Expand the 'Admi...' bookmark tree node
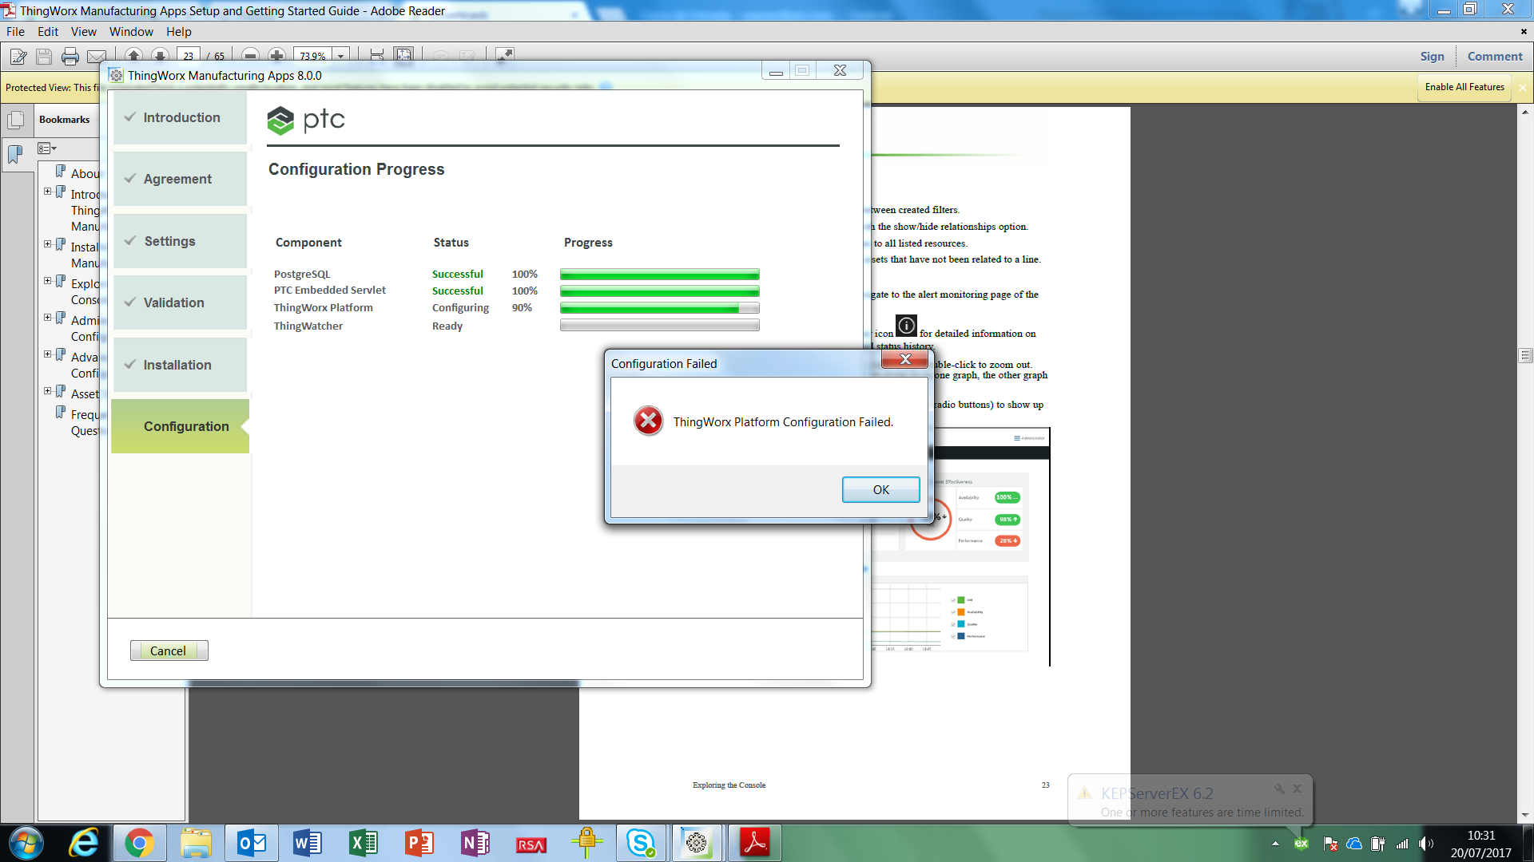 pyautogui.click(x=47, y=318)
